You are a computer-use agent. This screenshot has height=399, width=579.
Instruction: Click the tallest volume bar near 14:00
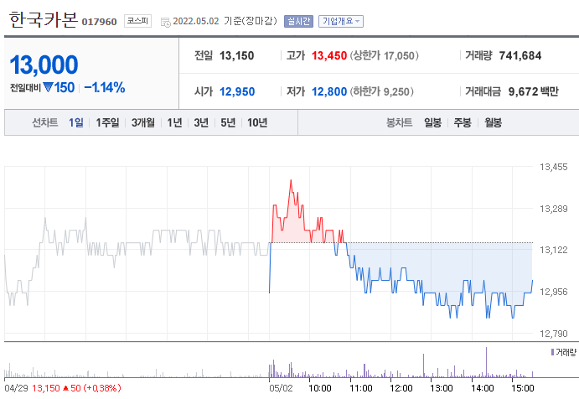[486, 362]
